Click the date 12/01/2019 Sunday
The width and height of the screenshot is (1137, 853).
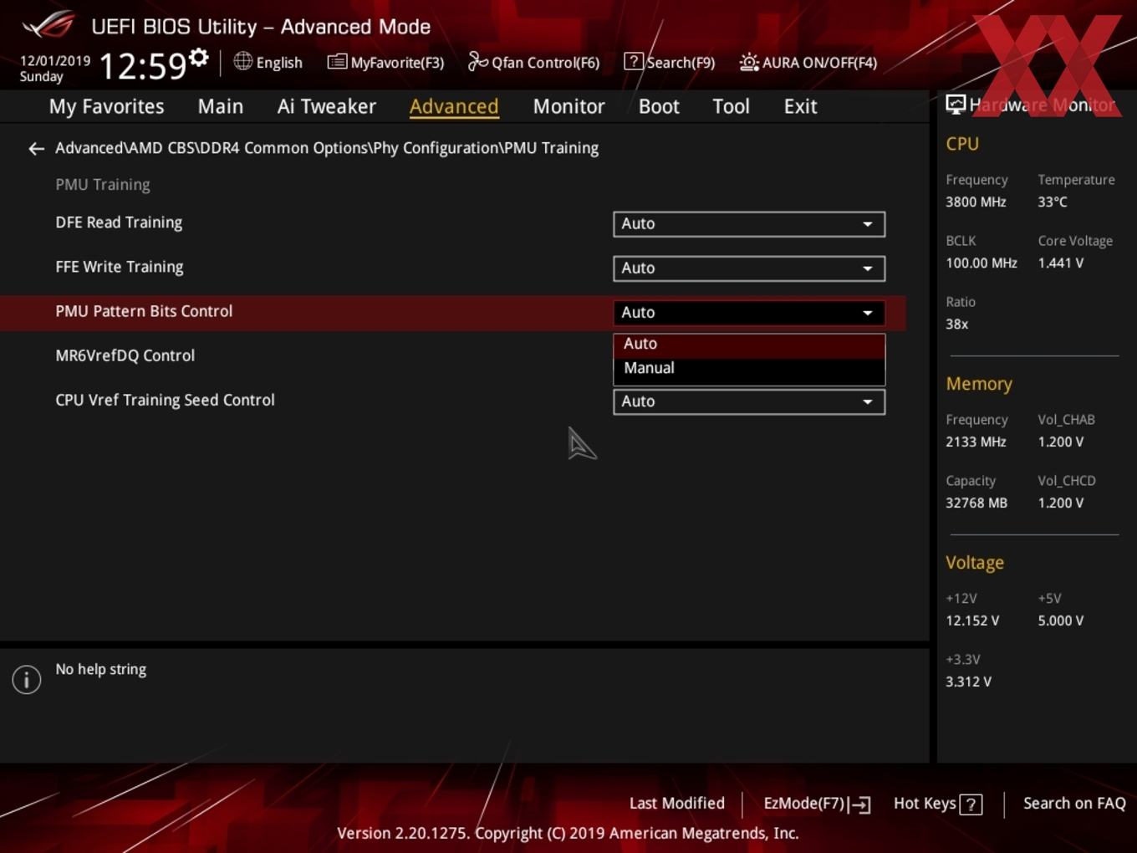[x=55, y=69]
